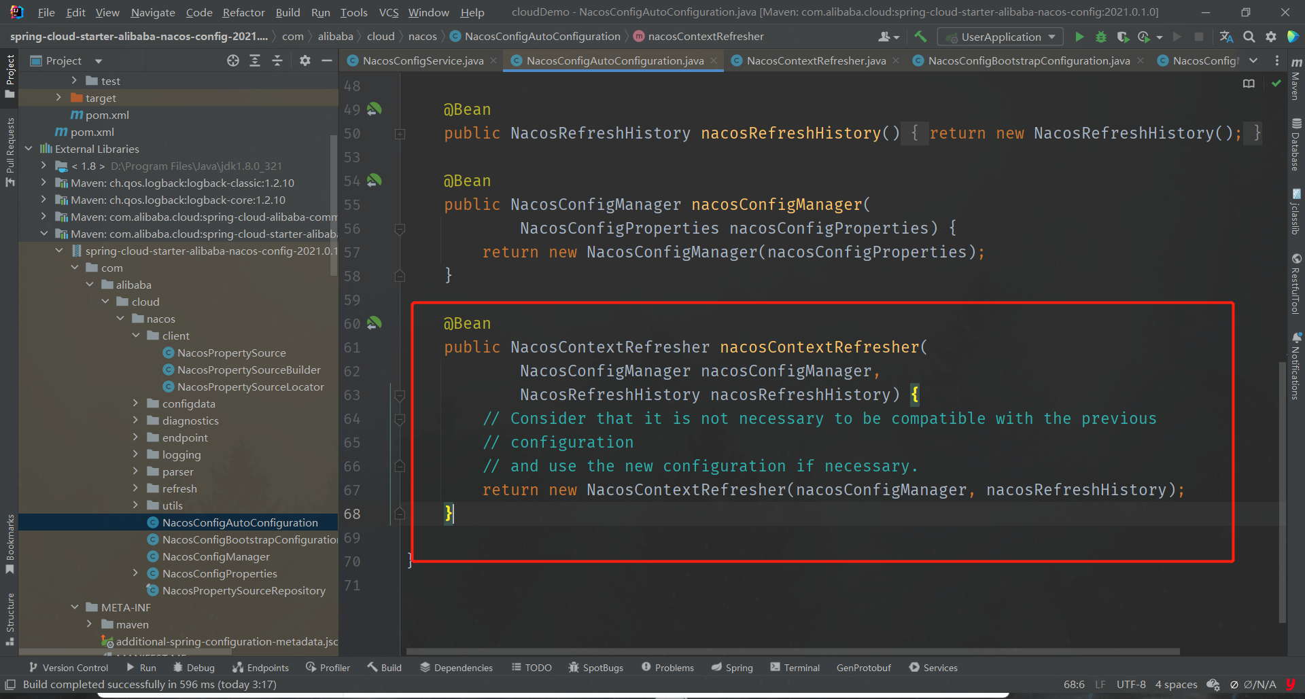Open SpotBugs tool window
Viewport: 1305px width, 699px height.
pyautogui.click(x=595, y=668)
